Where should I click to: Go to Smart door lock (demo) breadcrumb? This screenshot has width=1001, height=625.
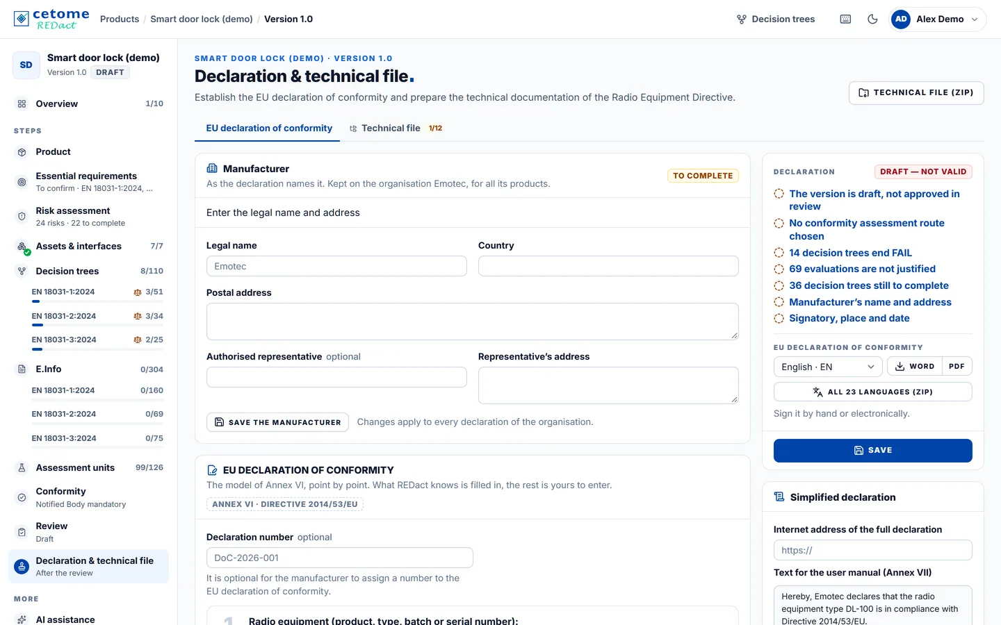pos(202,19)
